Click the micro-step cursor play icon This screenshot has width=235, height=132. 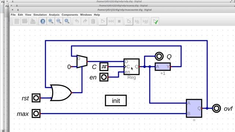129,21
